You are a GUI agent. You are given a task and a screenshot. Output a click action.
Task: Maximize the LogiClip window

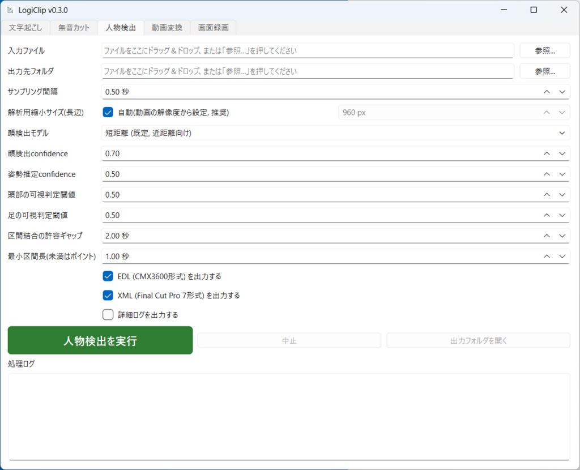point(534,10)
